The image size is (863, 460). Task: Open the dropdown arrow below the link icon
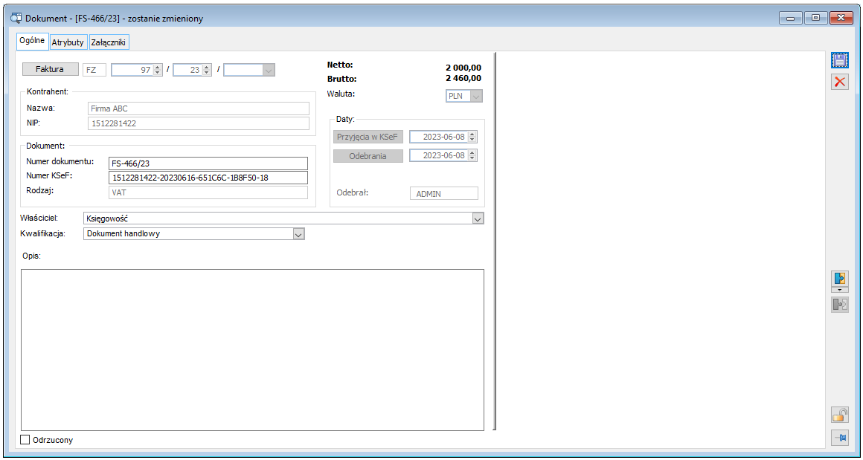(x=840, y=290)
